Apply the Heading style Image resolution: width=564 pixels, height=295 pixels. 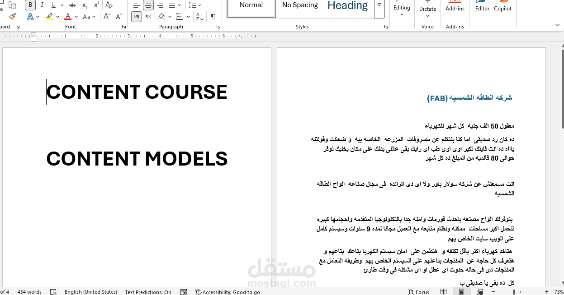(x=348, y=5)
